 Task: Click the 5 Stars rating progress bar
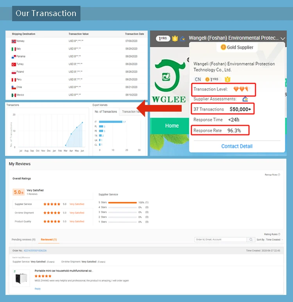pyautogui.click(x=122, y=203)
